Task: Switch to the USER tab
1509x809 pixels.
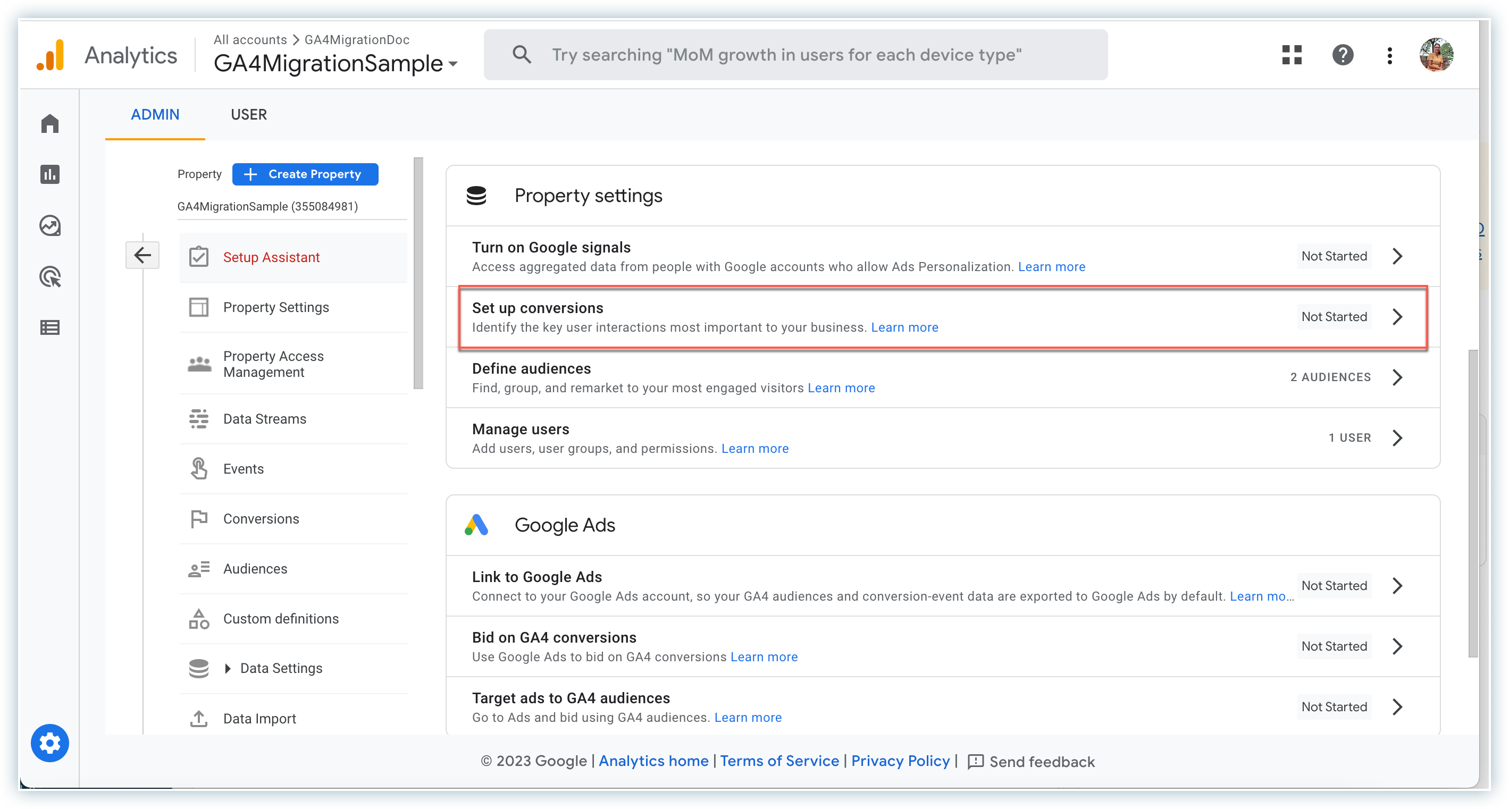Action: (248, 114)
